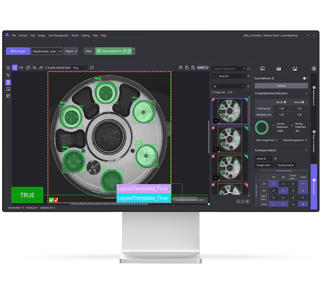This screenshot has height=281, width=322.
Task: Toggle the Auto Refresh switch
Action: (x=305, y=78)
